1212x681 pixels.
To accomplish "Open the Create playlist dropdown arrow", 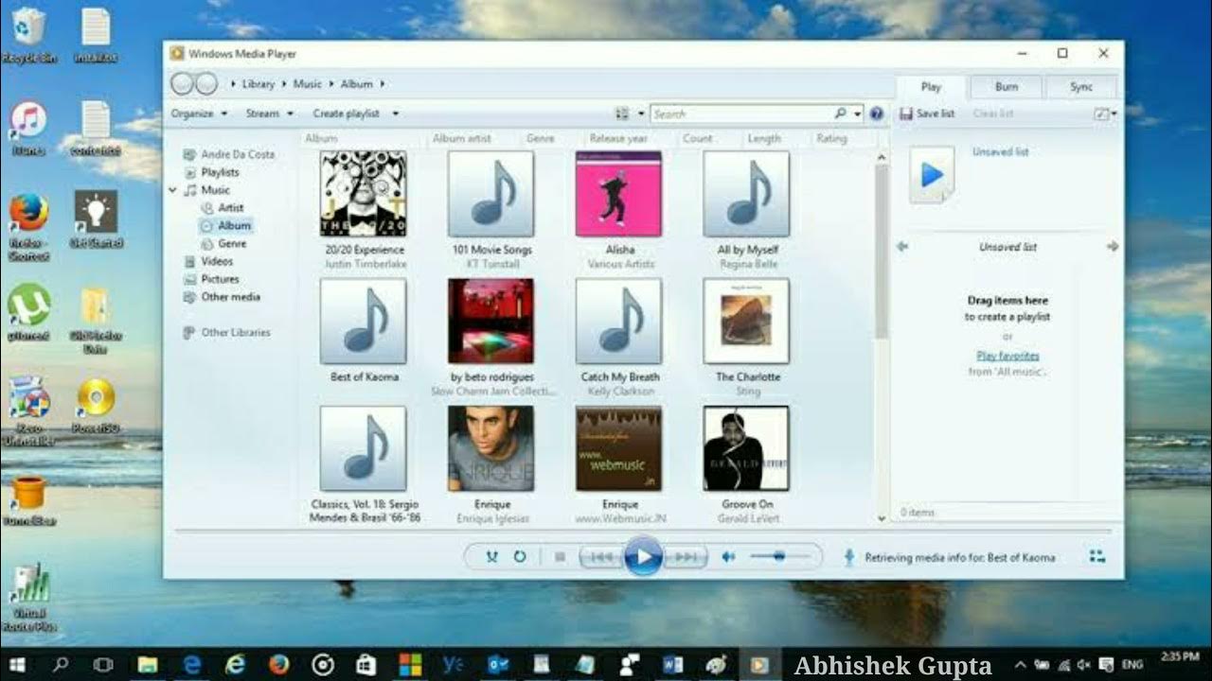I will [395, 113].
